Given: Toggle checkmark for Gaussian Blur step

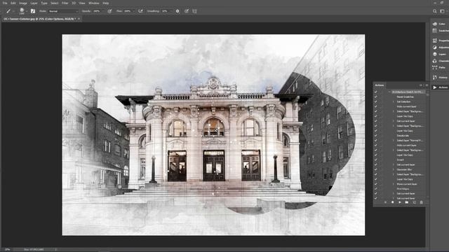Looking at the screenshot, I should tap(376, 169).
